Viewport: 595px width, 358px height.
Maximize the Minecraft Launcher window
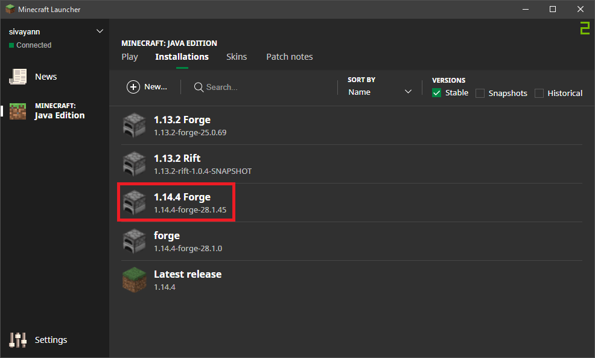[x=553, y=9]
